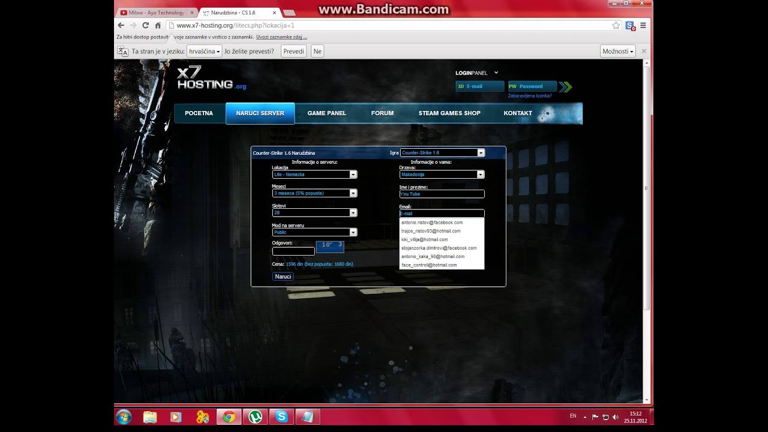Open the media player taskbar icon
768x432 pixels.
click(x=176, y=416)
